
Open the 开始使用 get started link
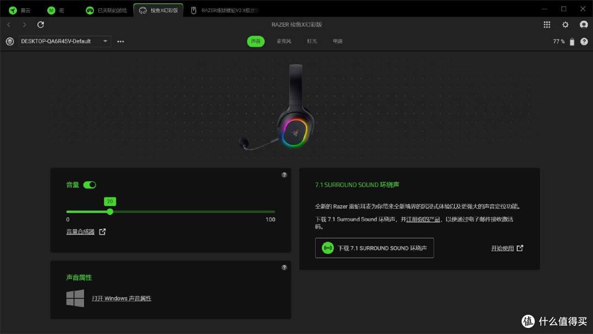[507, 248]
